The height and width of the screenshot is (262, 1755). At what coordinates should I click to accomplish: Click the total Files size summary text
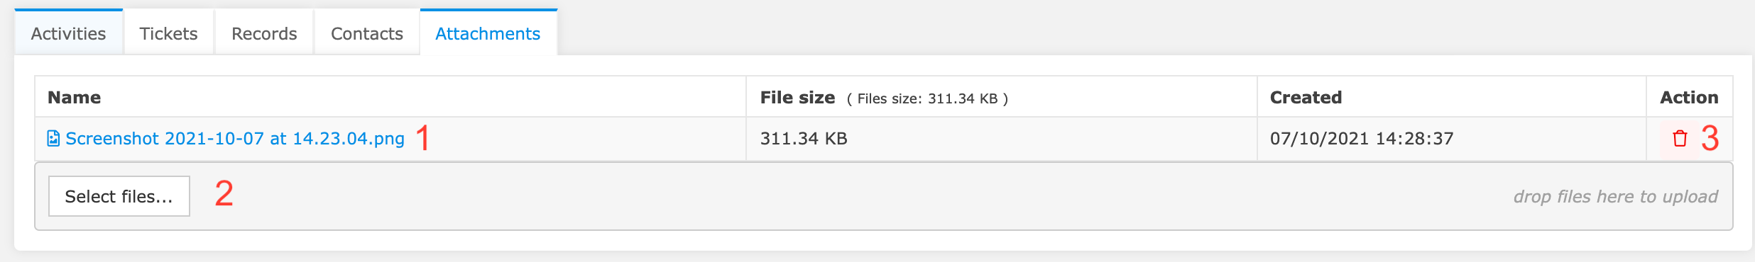click(x=927, y=98)
